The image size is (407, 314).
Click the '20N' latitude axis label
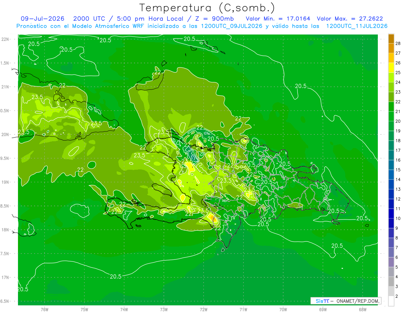point(5,134)
